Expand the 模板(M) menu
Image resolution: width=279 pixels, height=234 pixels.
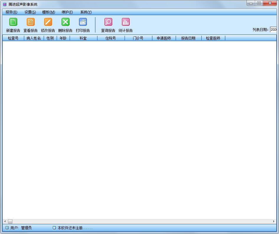pyautogui.click(x=48, y=12)
